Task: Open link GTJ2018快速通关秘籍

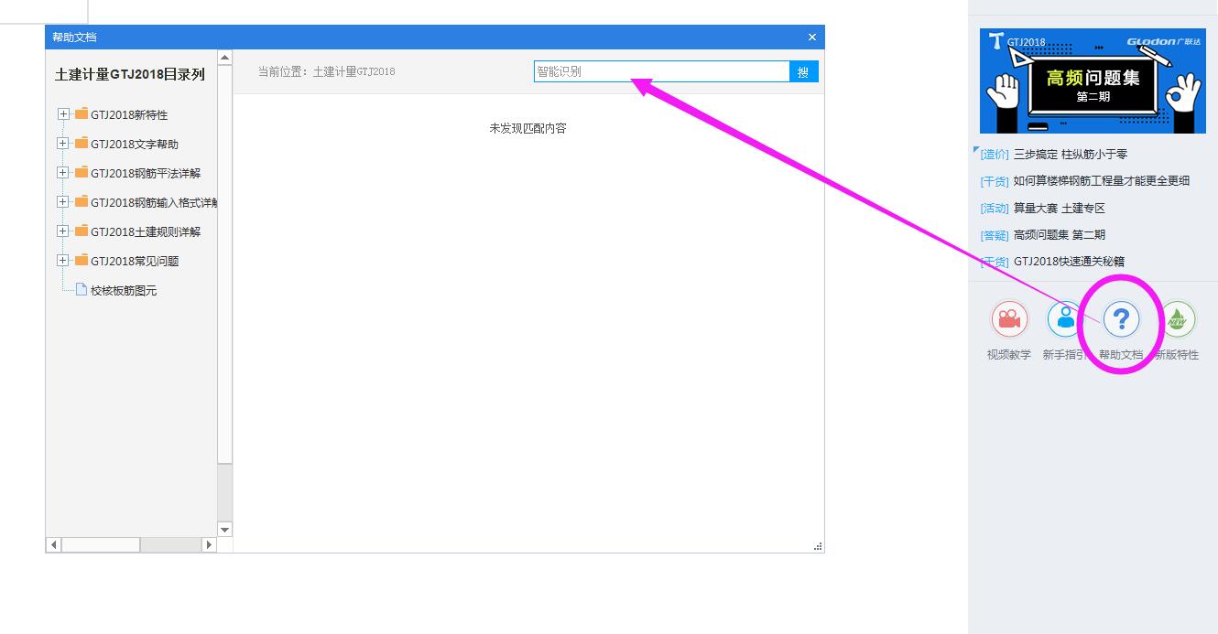Action: (1069, 262)
